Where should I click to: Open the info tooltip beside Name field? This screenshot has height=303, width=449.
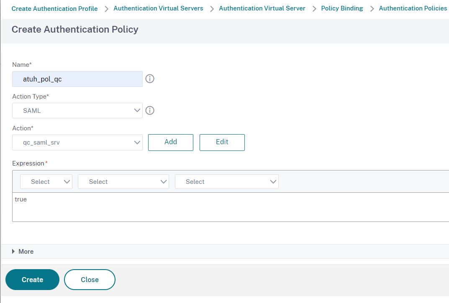point(149,79)
